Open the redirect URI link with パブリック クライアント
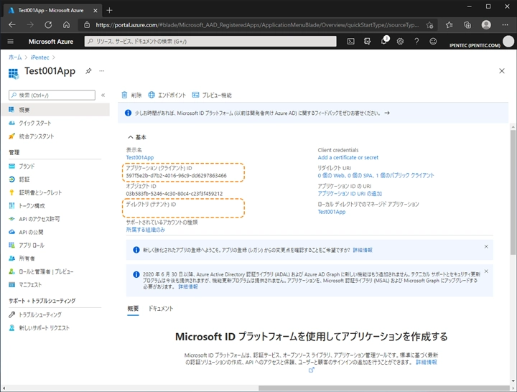This screenshot has width=517, height=392. [376, 175]
